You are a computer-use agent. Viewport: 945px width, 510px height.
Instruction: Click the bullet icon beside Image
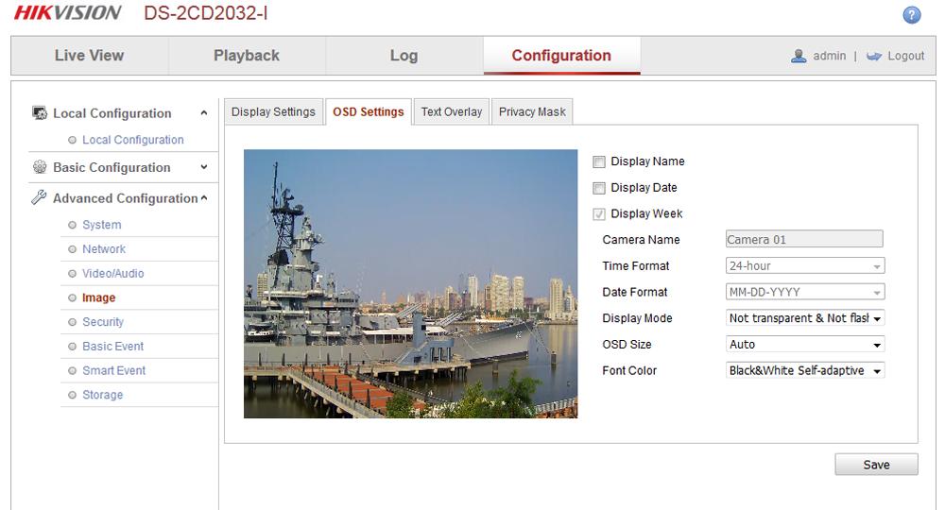[x=73, y=298]
